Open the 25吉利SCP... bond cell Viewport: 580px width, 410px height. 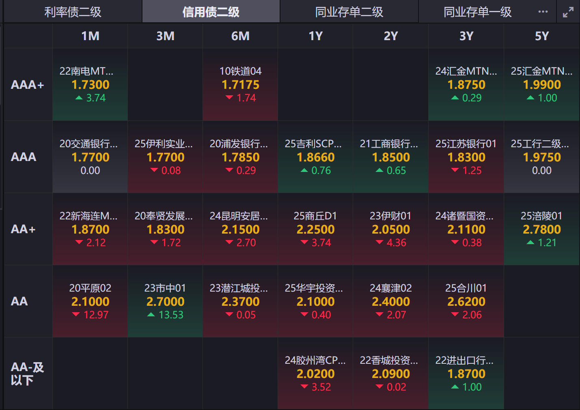pyautogui.click(x=315, y=157)
